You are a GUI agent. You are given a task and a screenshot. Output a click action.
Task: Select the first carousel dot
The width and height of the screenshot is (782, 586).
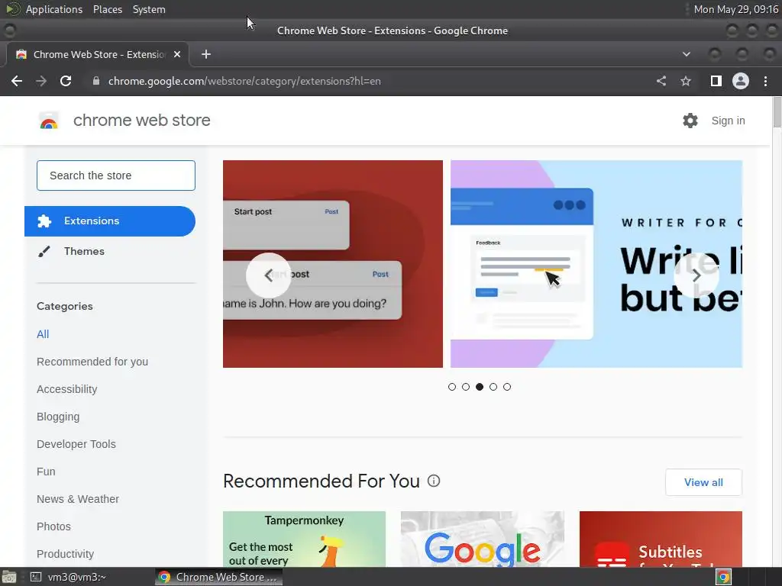[452, 387]
